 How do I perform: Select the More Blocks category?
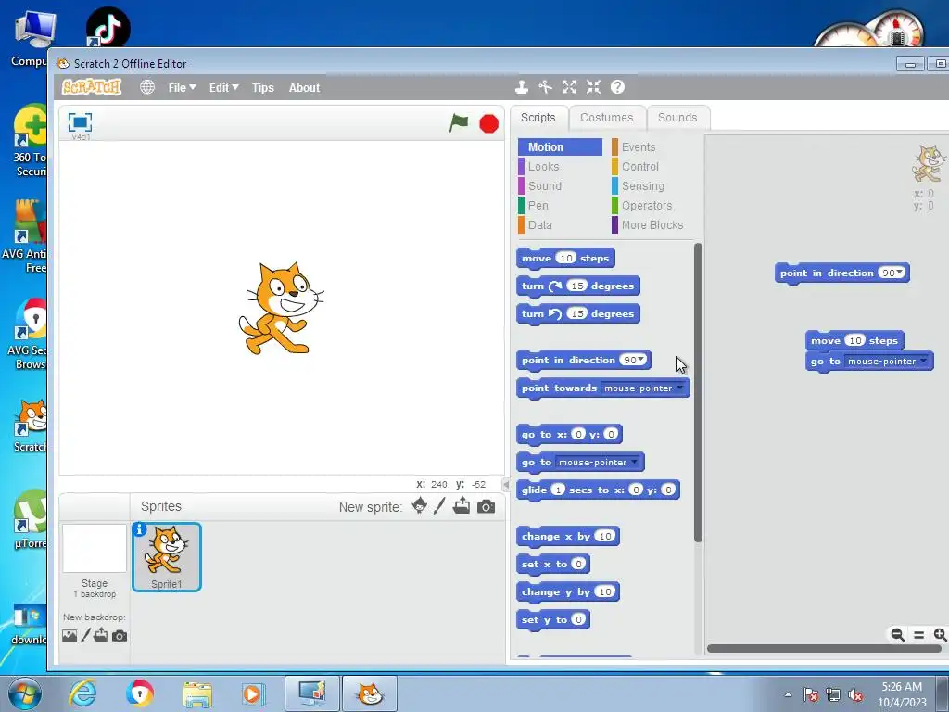652,224
